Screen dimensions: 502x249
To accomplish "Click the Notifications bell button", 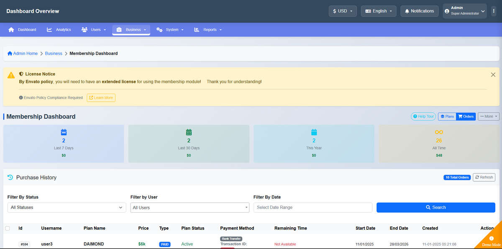I will pyautogui.click(x=420, y=11).
